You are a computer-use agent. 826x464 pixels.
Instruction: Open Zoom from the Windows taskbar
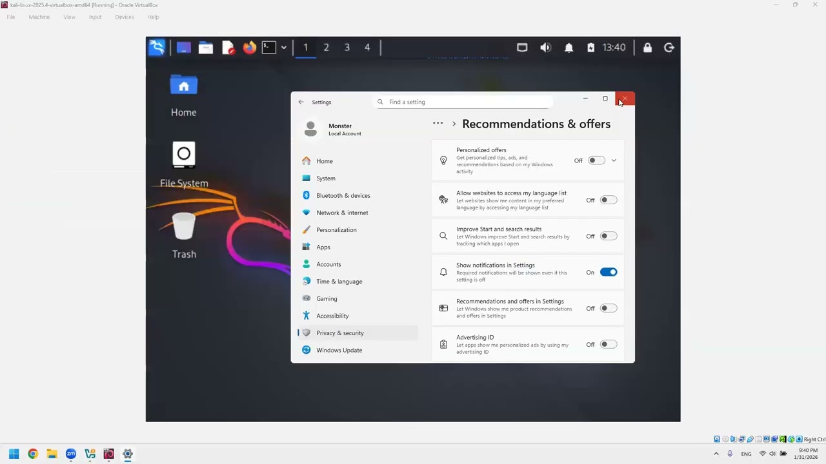pyautogui.click(x=71, y=454)
